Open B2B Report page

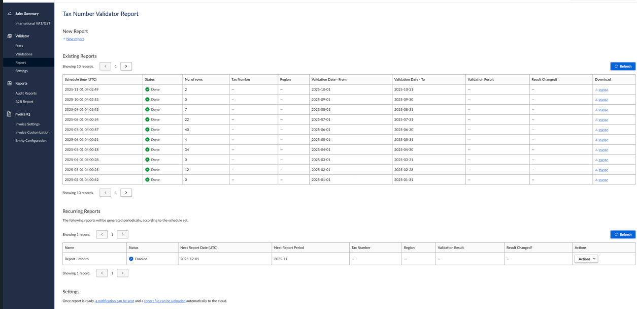pyautogui.click(x=24, y=102)
